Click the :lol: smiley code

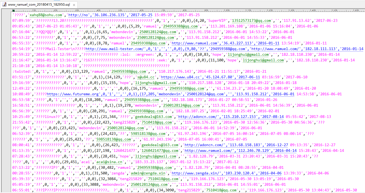[x=125, y=54]
